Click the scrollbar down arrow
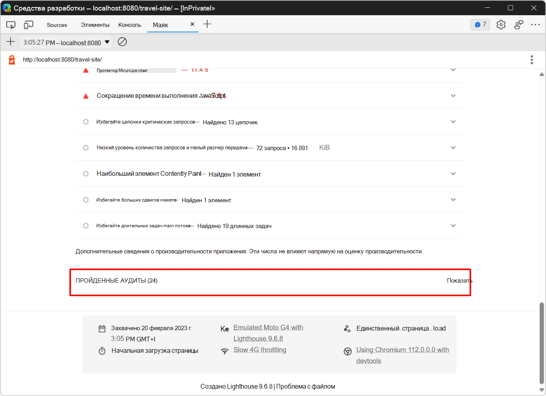The height and width of the screenshot is (396, 546). [541, 390]
